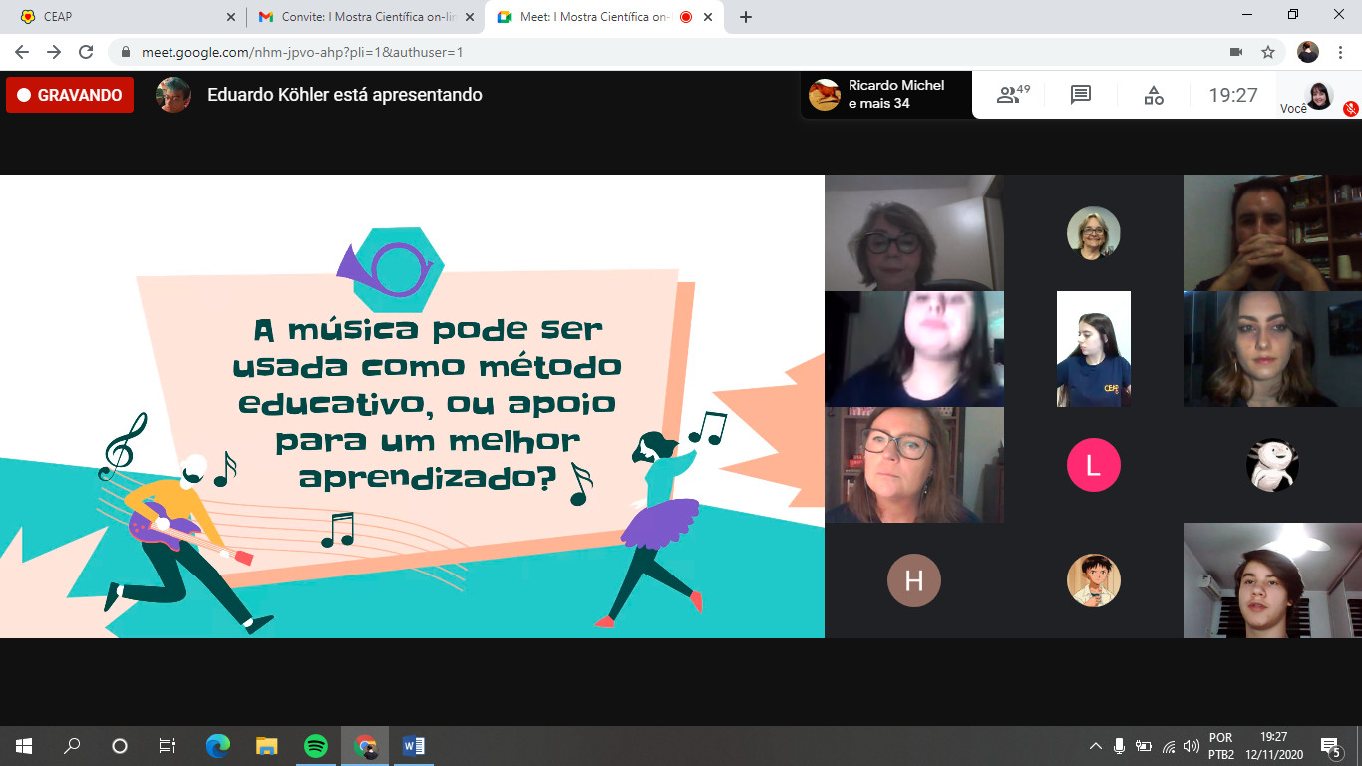This screenshot has width=1362, height=766.
Task: Open Spotify from the taskbar
Action: [x=315, y=746]
